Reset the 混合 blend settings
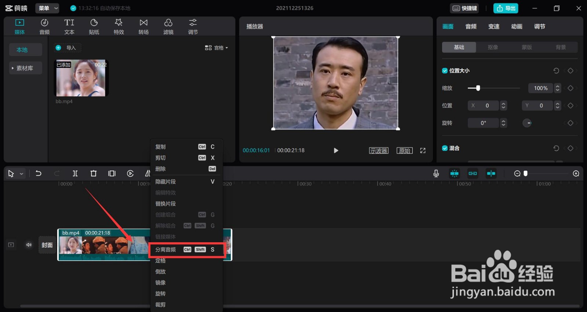This screenshot has height=312, width=587. click(x=556, y=148)
